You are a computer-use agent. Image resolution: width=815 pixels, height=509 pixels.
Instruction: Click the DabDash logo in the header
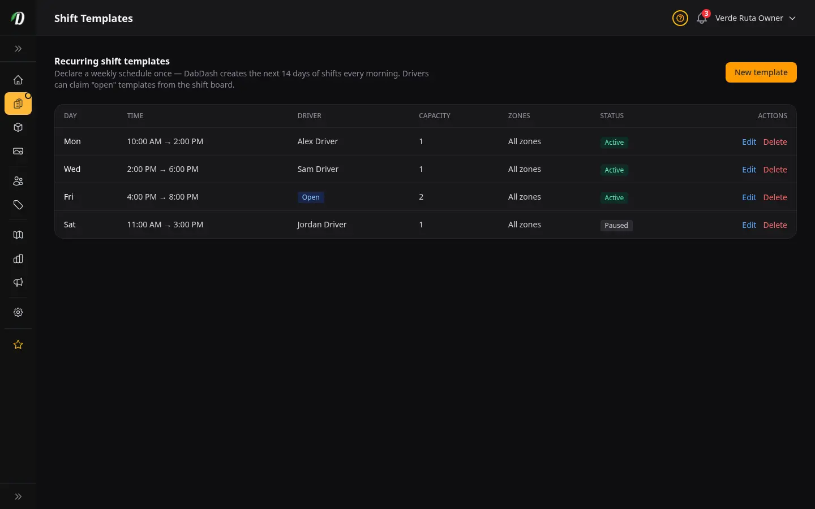[18, 18]
